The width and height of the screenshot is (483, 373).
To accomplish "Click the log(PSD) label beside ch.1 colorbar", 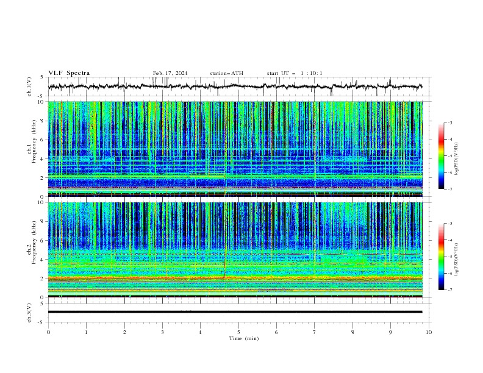I will (x=456, y=159).
